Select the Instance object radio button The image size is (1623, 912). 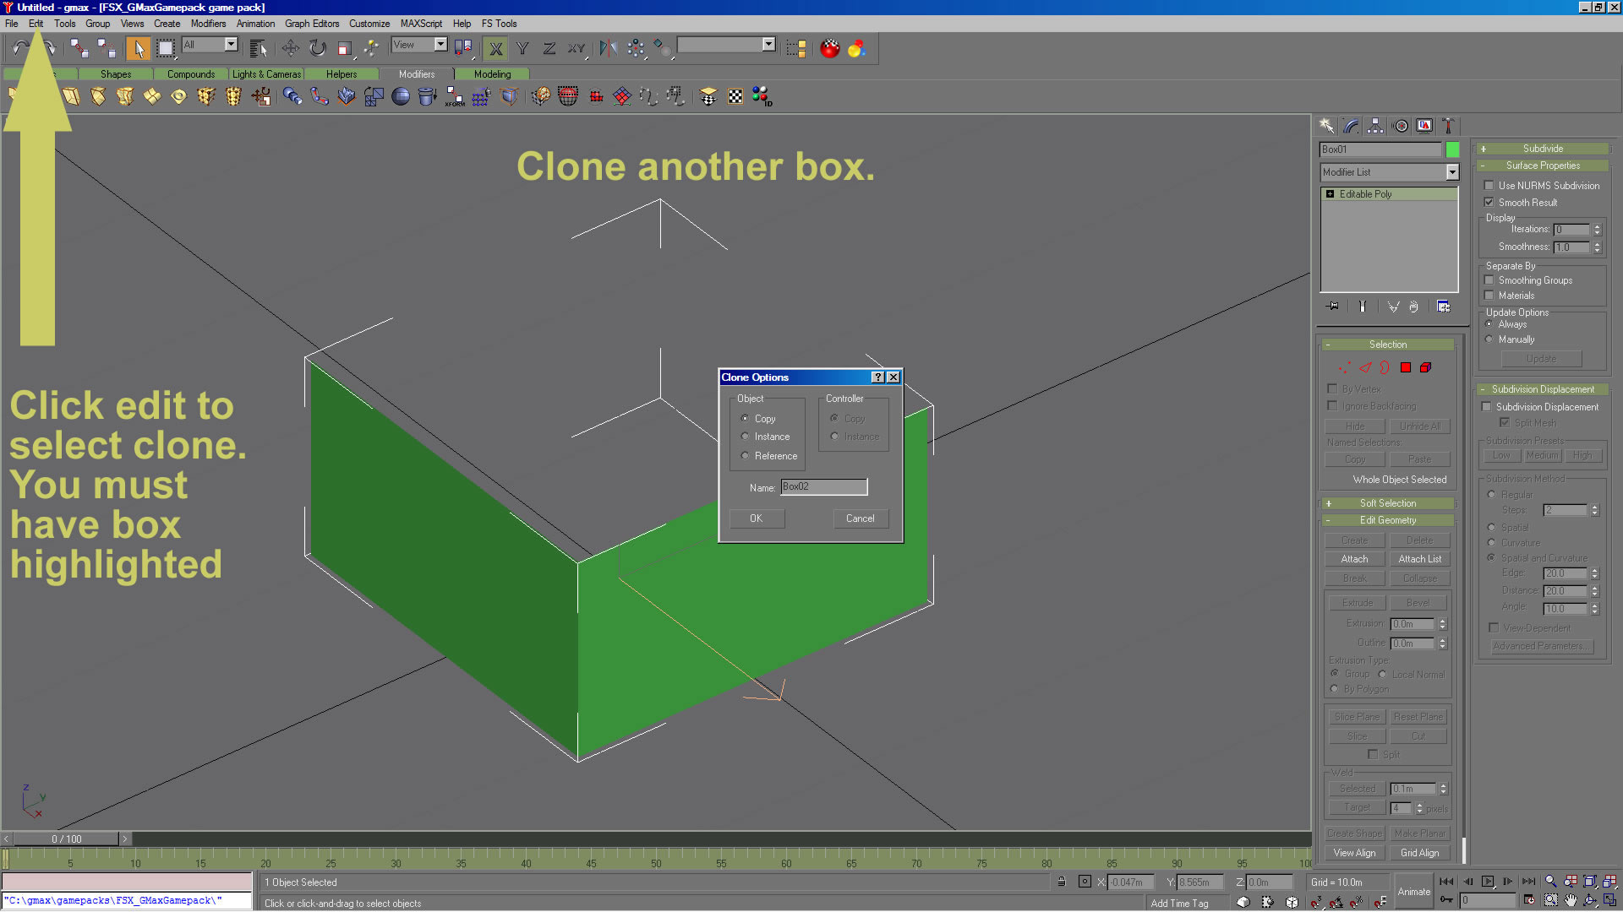(x=745, y=437)
